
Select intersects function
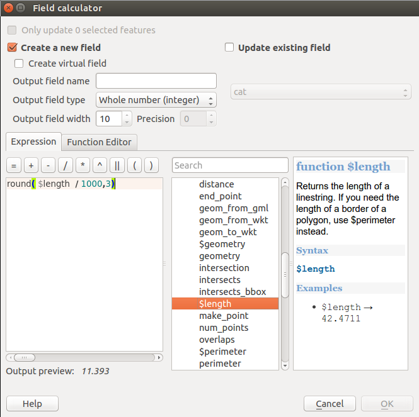coord(220,280)
